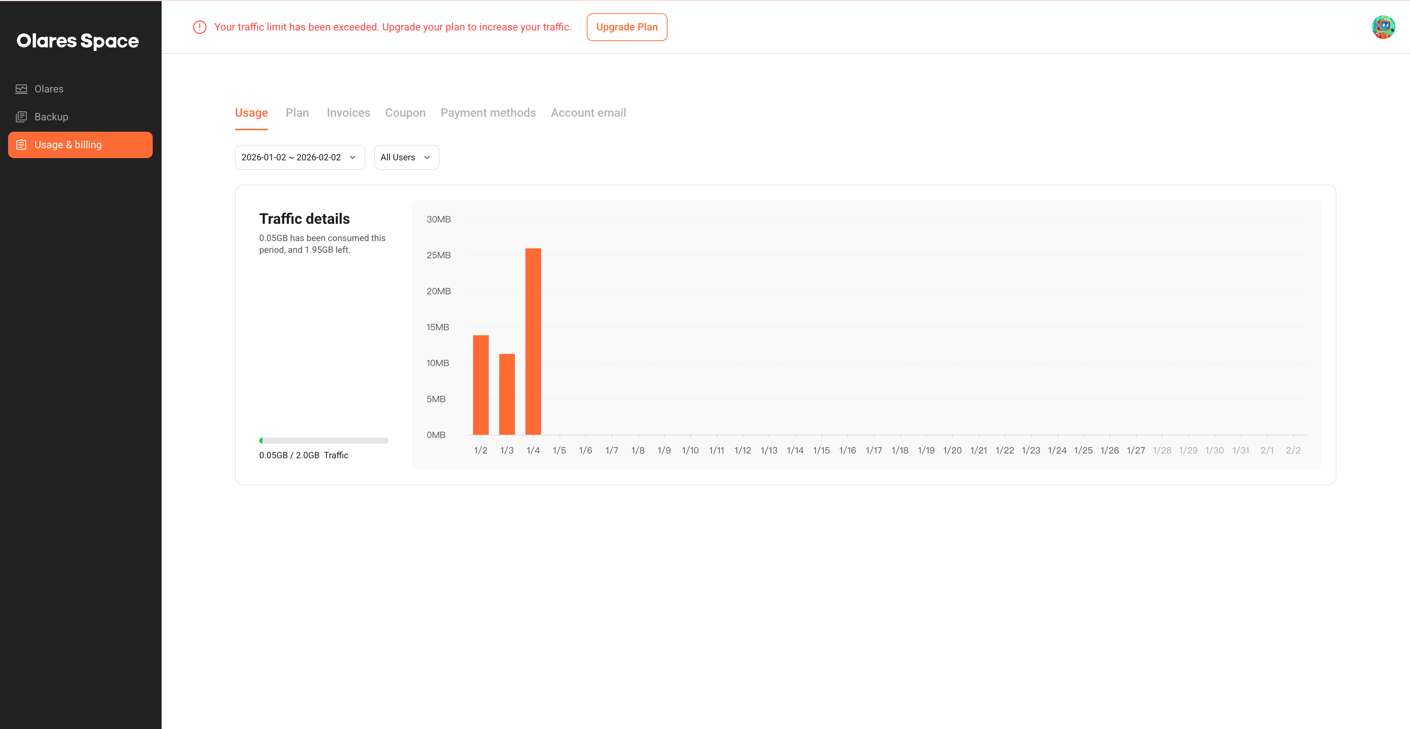Open the 2026-01-02 ~ 2026-02-02 date selector
Image resolution: width=1410 pixels, height=729 pixels.
pos(291,157)
